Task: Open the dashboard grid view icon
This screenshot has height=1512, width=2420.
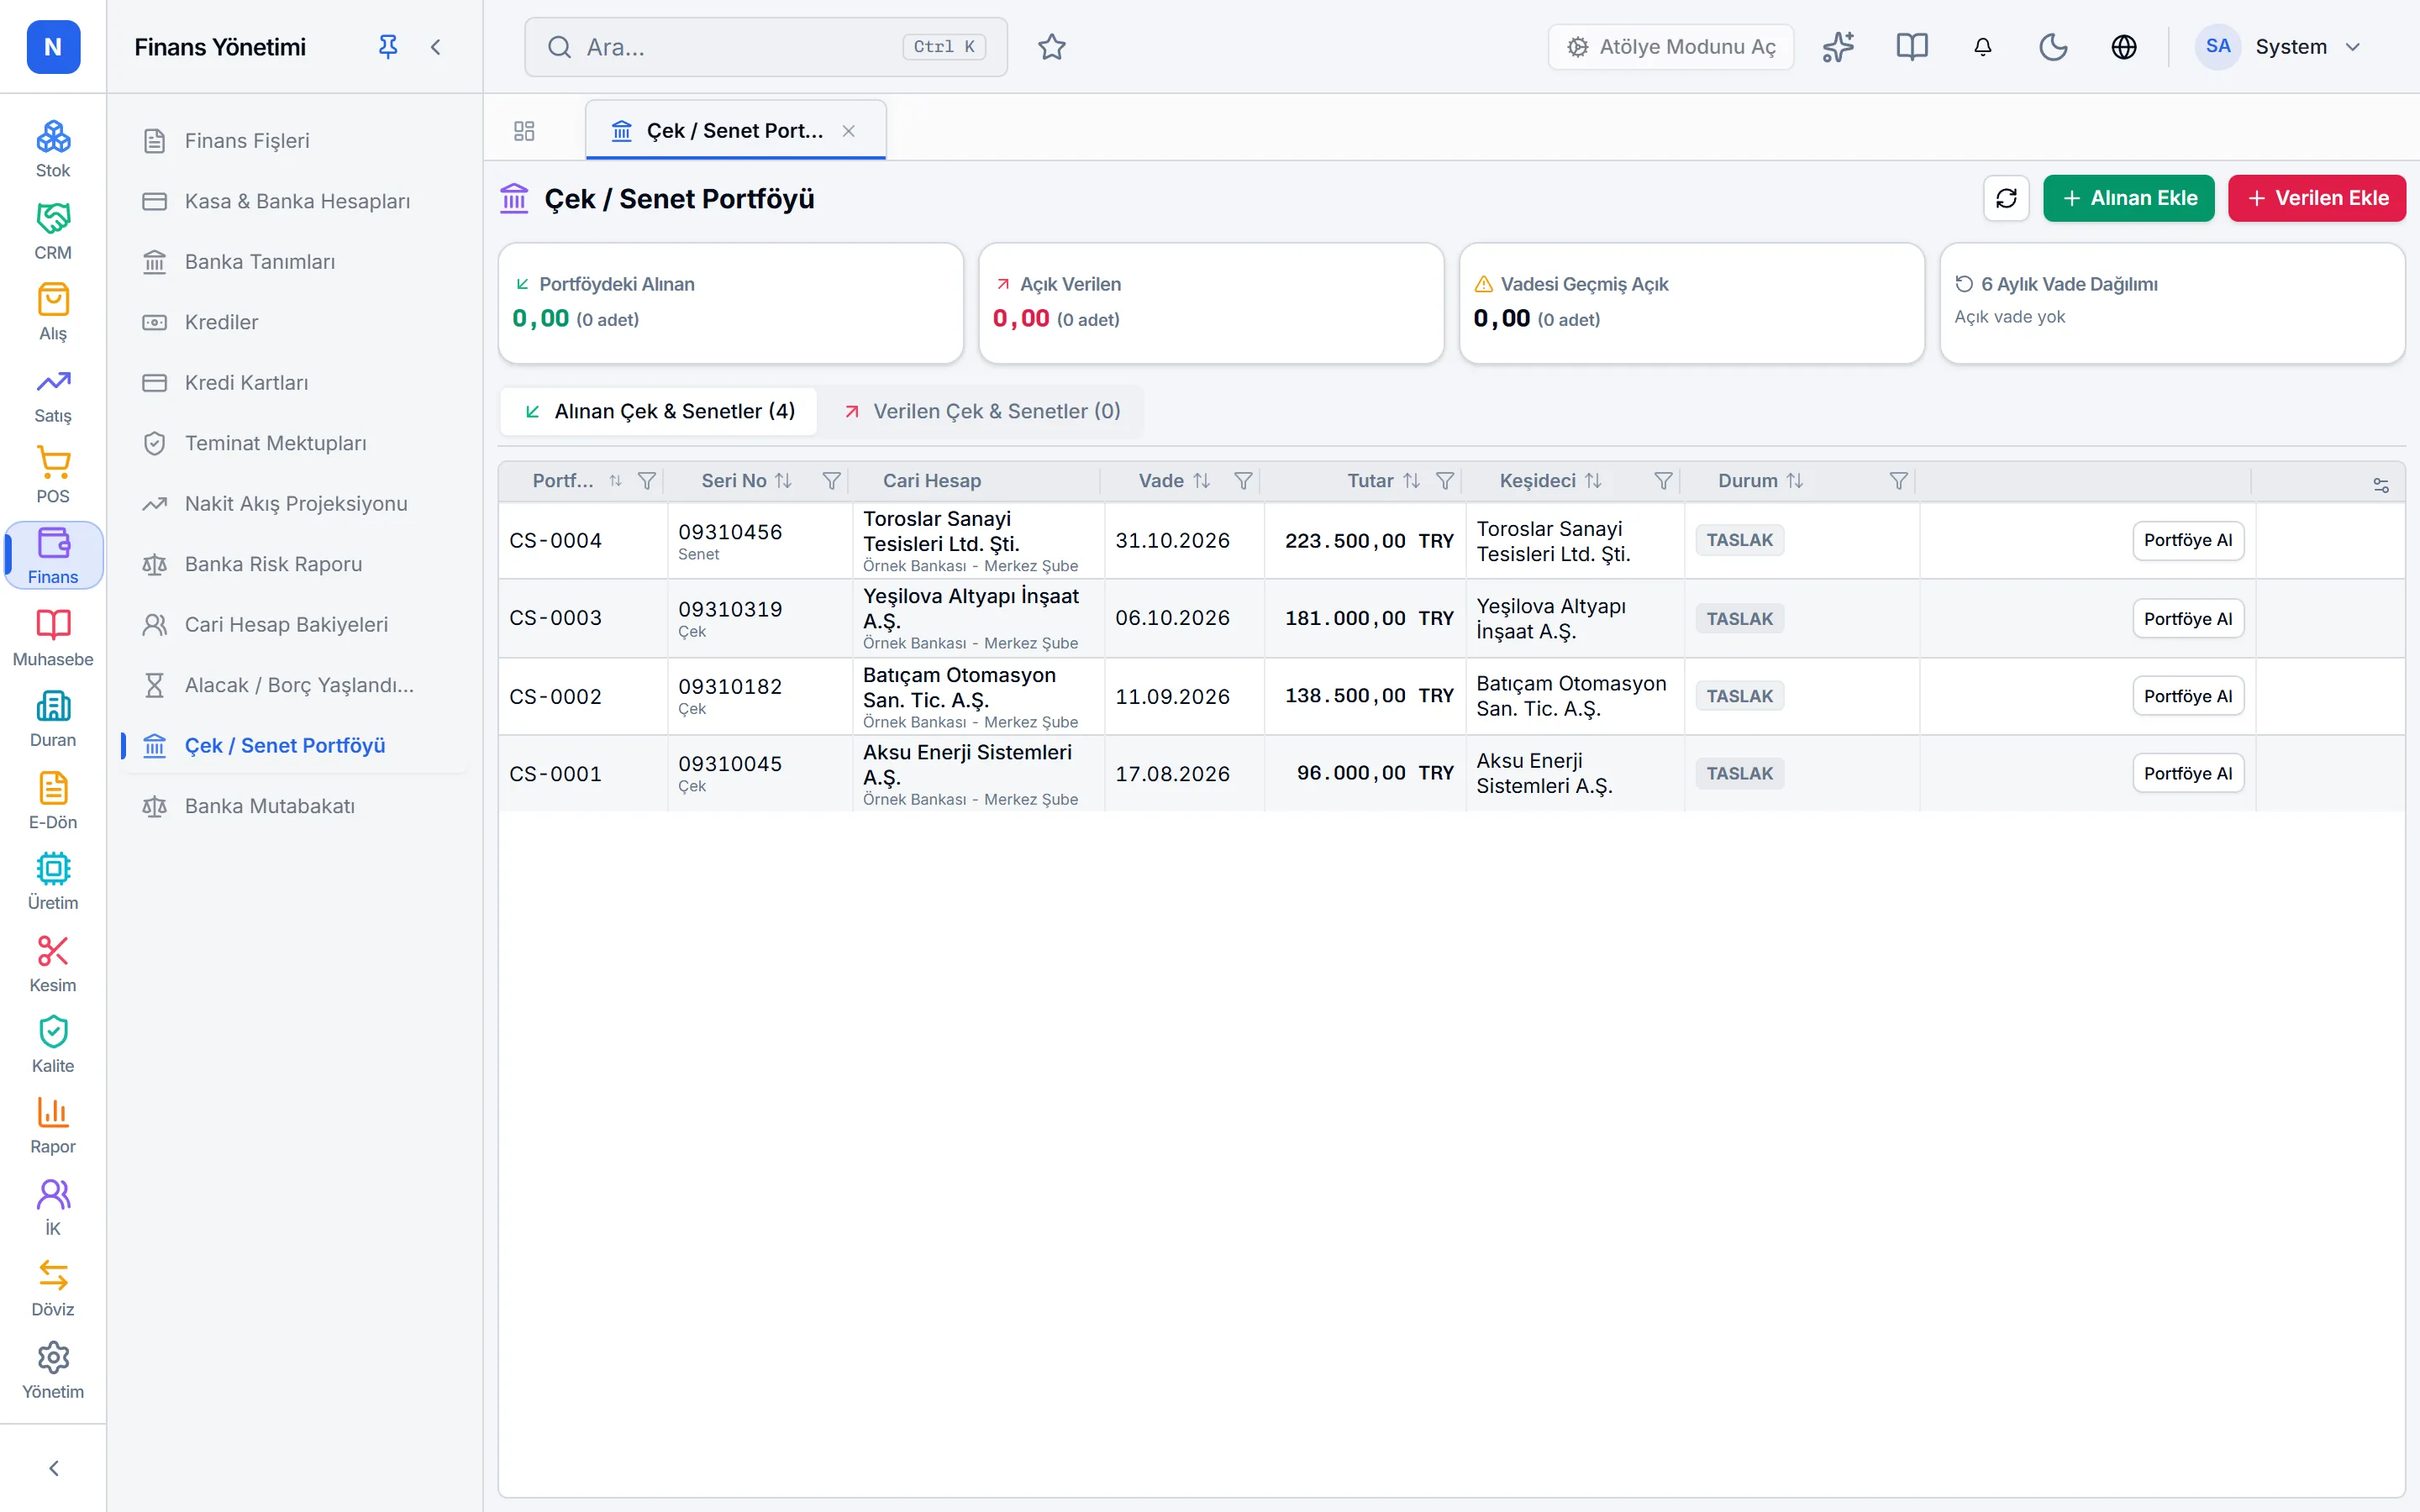Action: pyautogui.click(x=524, y=131)
